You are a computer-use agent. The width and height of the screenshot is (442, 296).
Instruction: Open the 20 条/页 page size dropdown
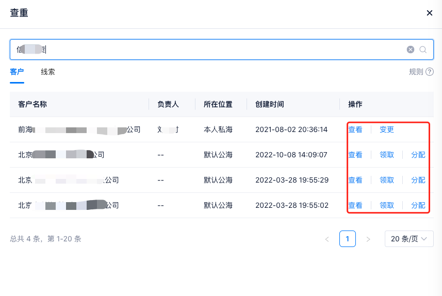click(409, 239)
